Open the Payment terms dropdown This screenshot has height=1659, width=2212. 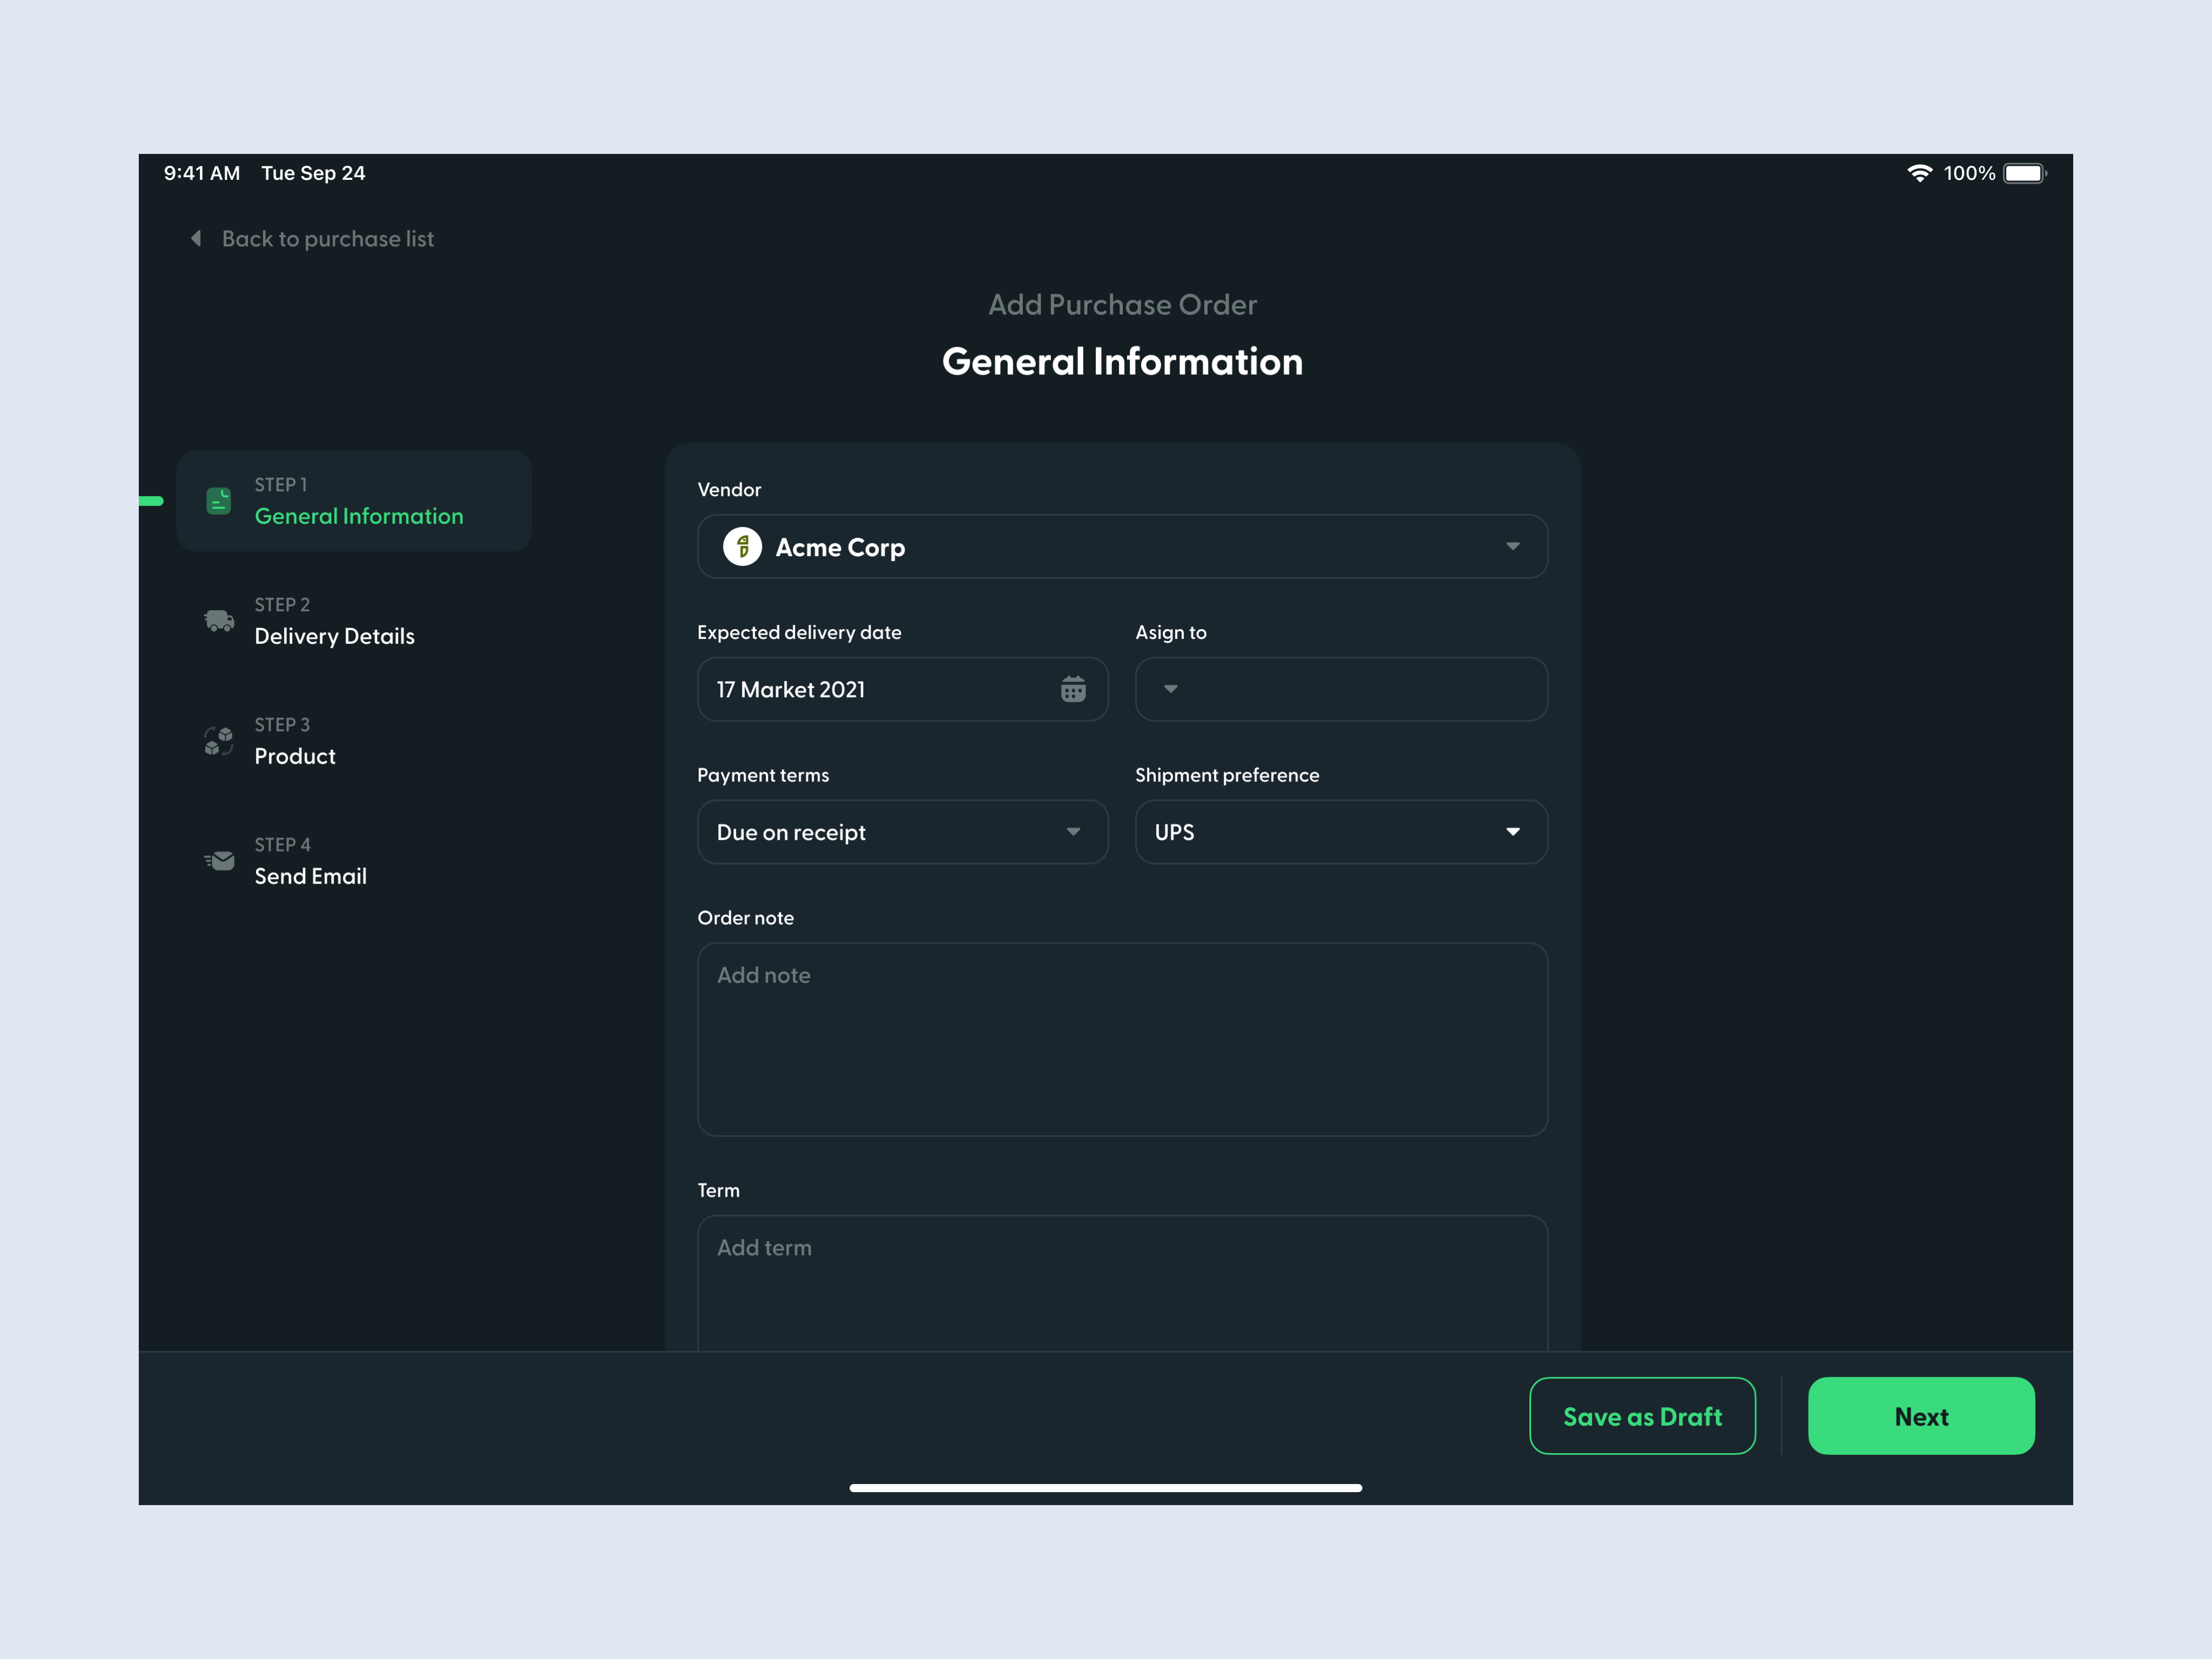tap(901, 831)
